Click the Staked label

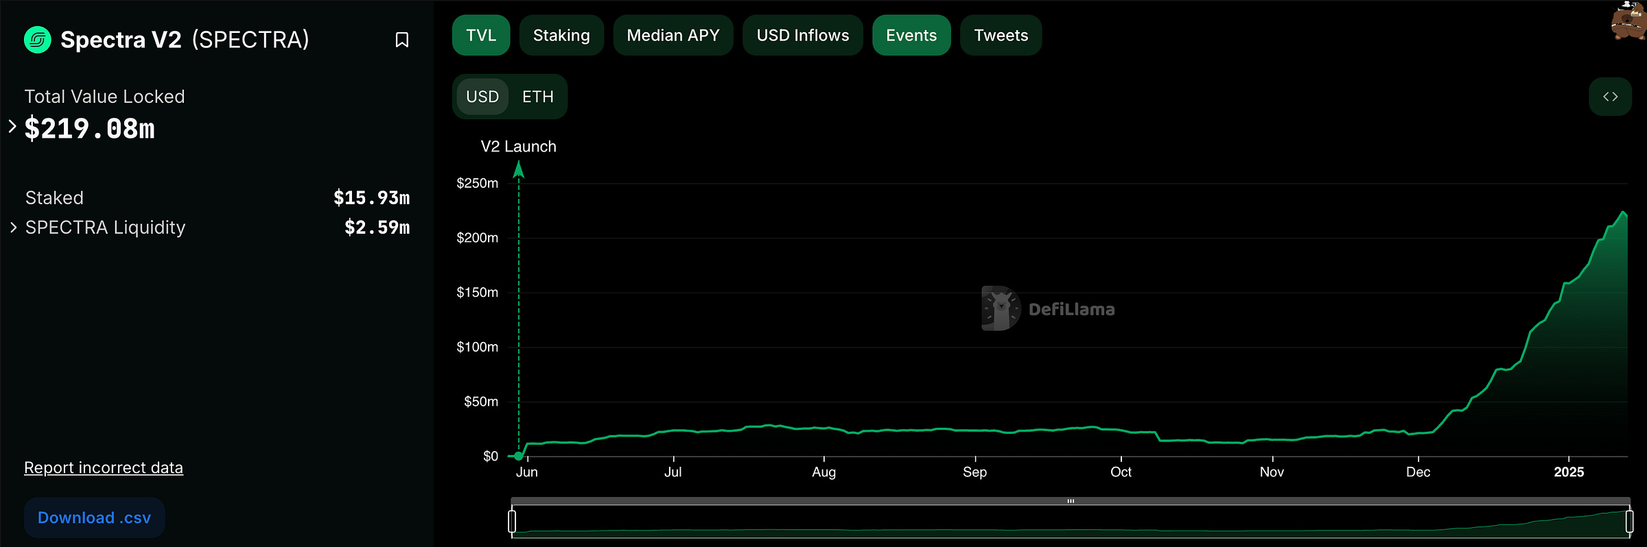tap(54, 198)
